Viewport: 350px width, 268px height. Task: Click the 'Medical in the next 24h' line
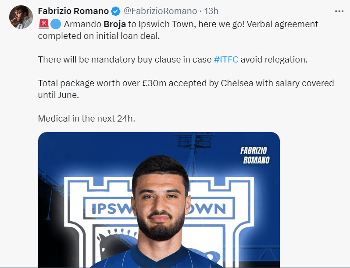tap(86, 118)
